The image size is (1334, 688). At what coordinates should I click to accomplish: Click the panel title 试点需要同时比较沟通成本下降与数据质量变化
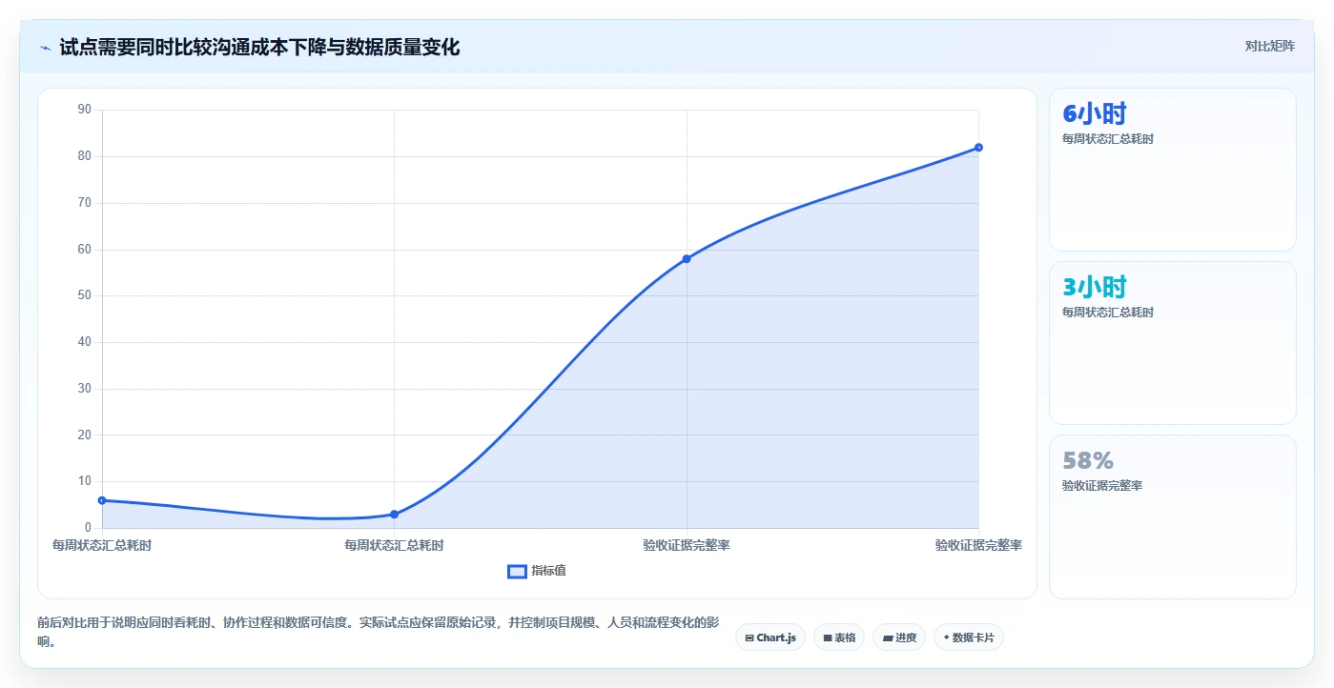click(x=259, y=47)
